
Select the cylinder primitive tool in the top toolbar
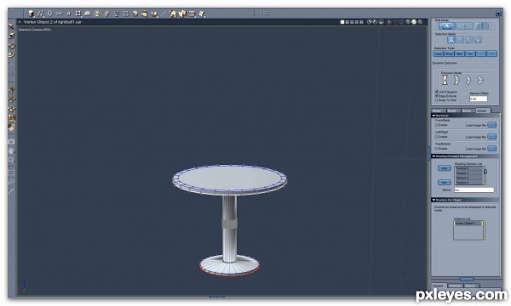pyautogui.click(x=31, y=14)
